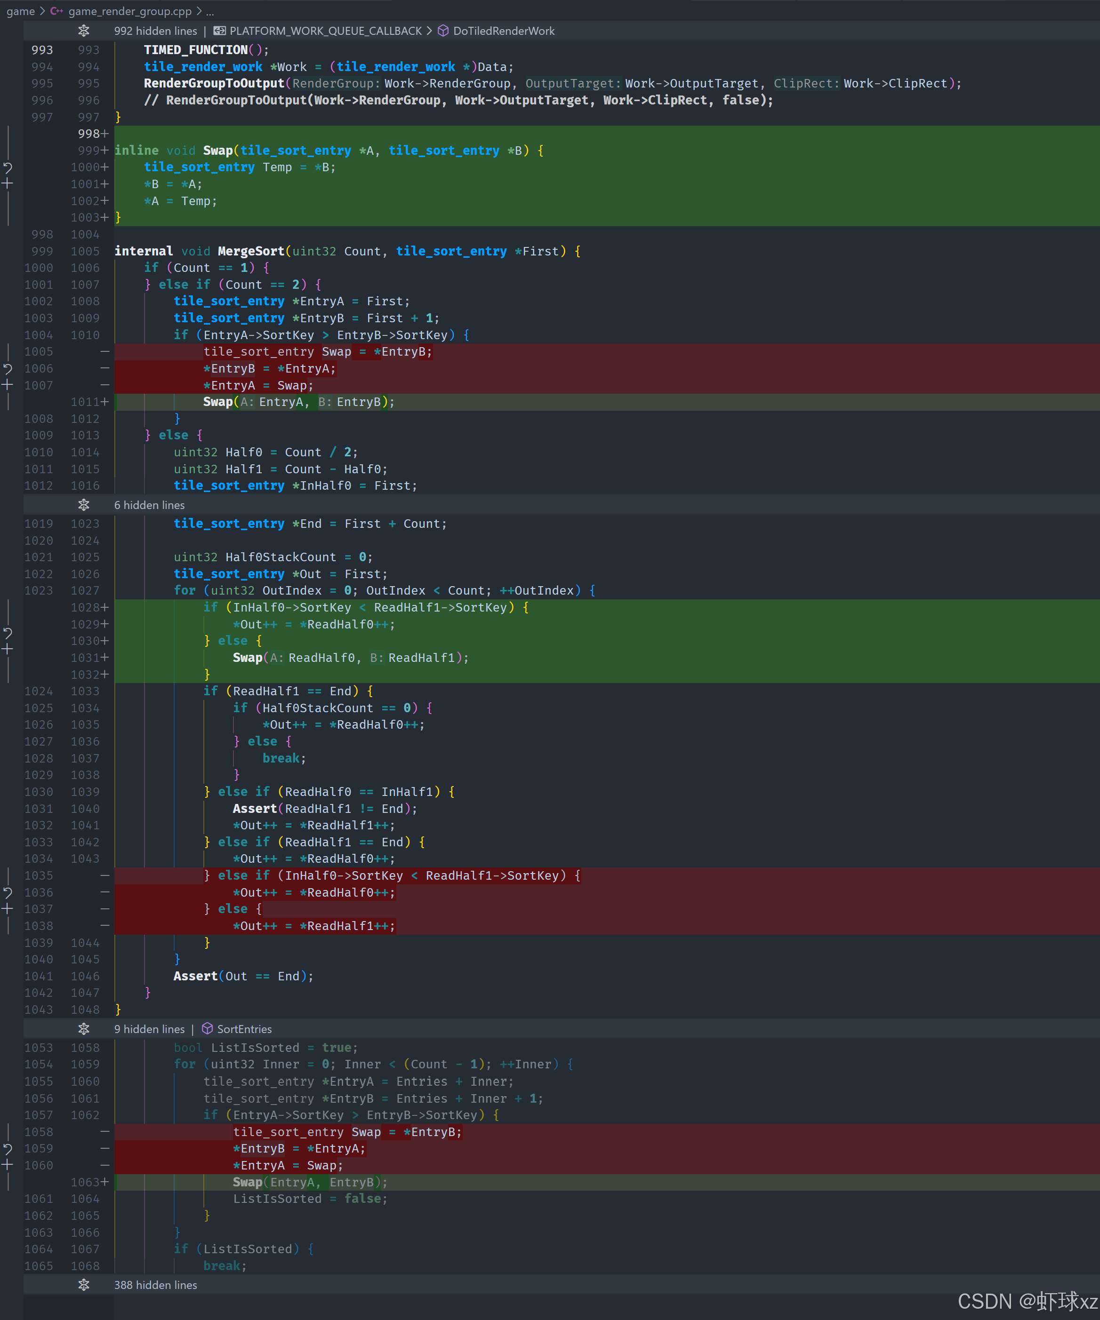1100x1320 pixels.
Task: Go to SortEntries symbol in hidden-lines bar
Action: (x=244, y=1029)
